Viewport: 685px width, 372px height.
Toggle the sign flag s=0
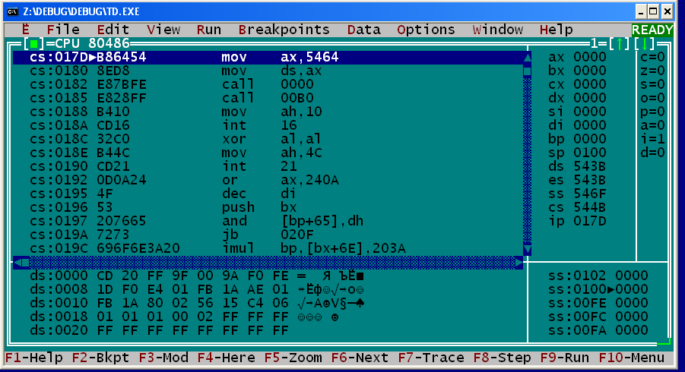click(x=652, y=84)
